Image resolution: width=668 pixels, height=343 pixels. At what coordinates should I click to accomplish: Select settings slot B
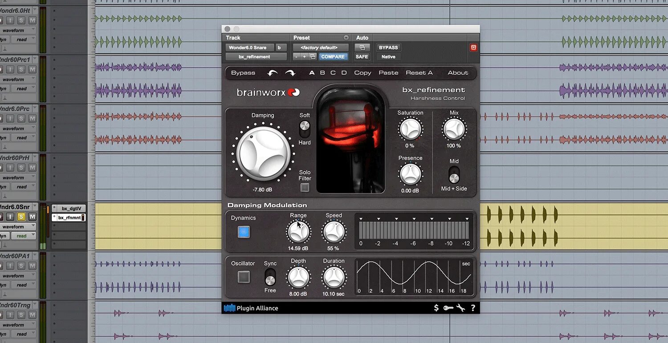322,73
